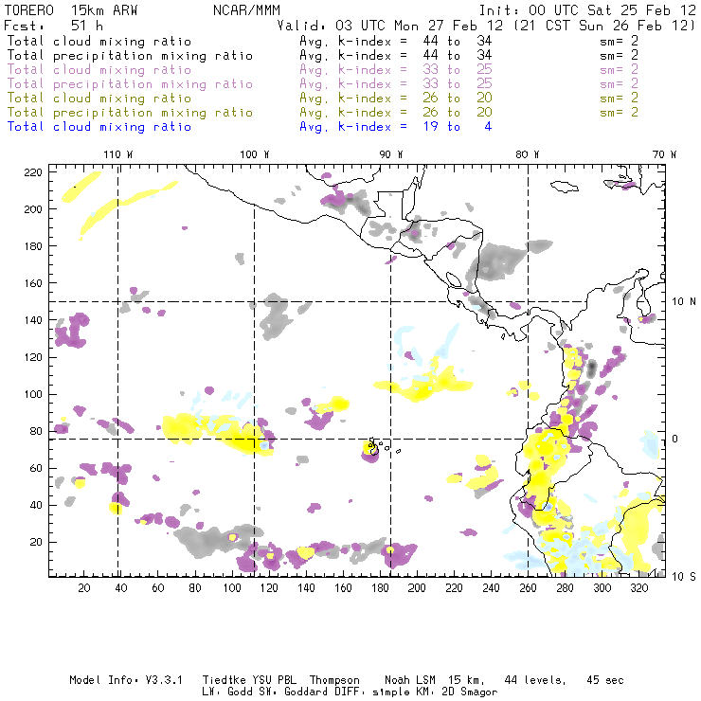Select horizontal axis tick label '180'

point(380,588)
